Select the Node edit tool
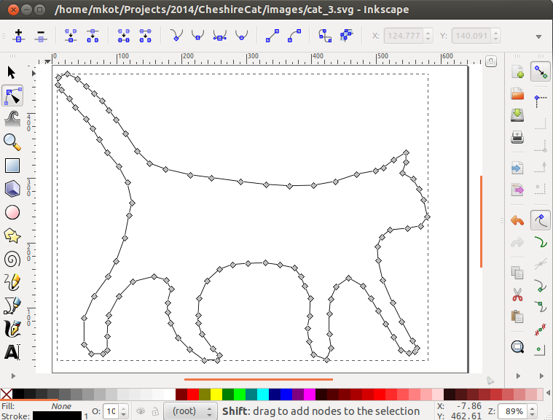This screenshot has height=420, width=553. (x=12, y=96)
